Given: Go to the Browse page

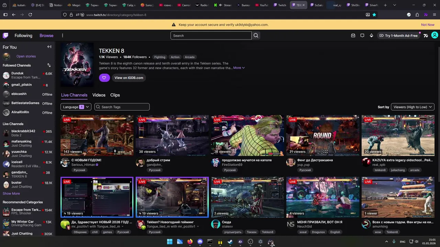Looking at the screenshot, I should (46, 35).
